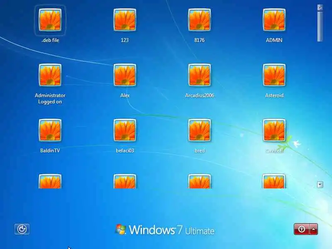Viewport: 332px width, 249px height.
Task: Select the befaci03 account picture
Action: click(125, 130)
